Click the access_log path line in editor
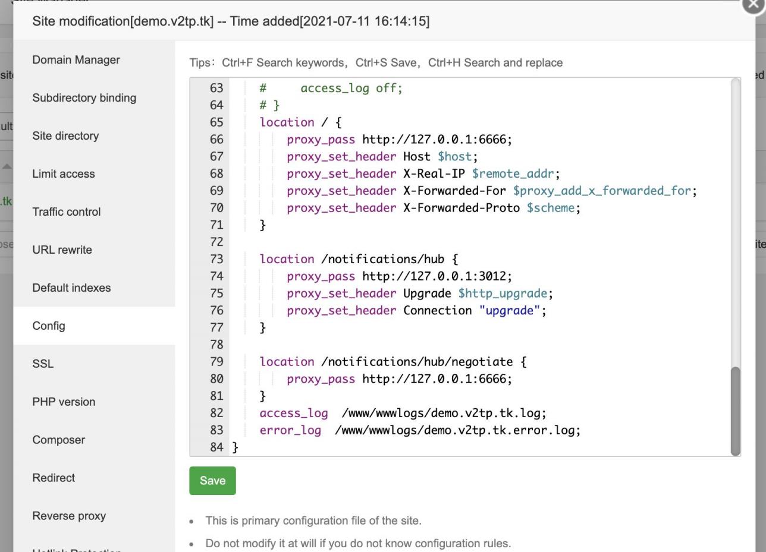 point(443,413)
